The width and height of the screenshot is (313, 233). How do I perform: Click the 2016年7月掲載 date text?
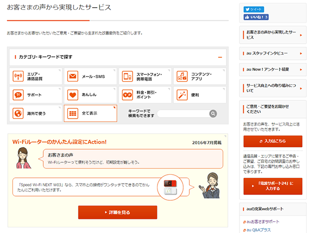pyautogui.click(x=207, y=143)
